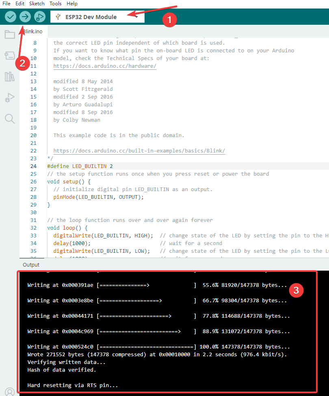
Task: Select the Blink.ino editor tab
Action: pos(33,31)
